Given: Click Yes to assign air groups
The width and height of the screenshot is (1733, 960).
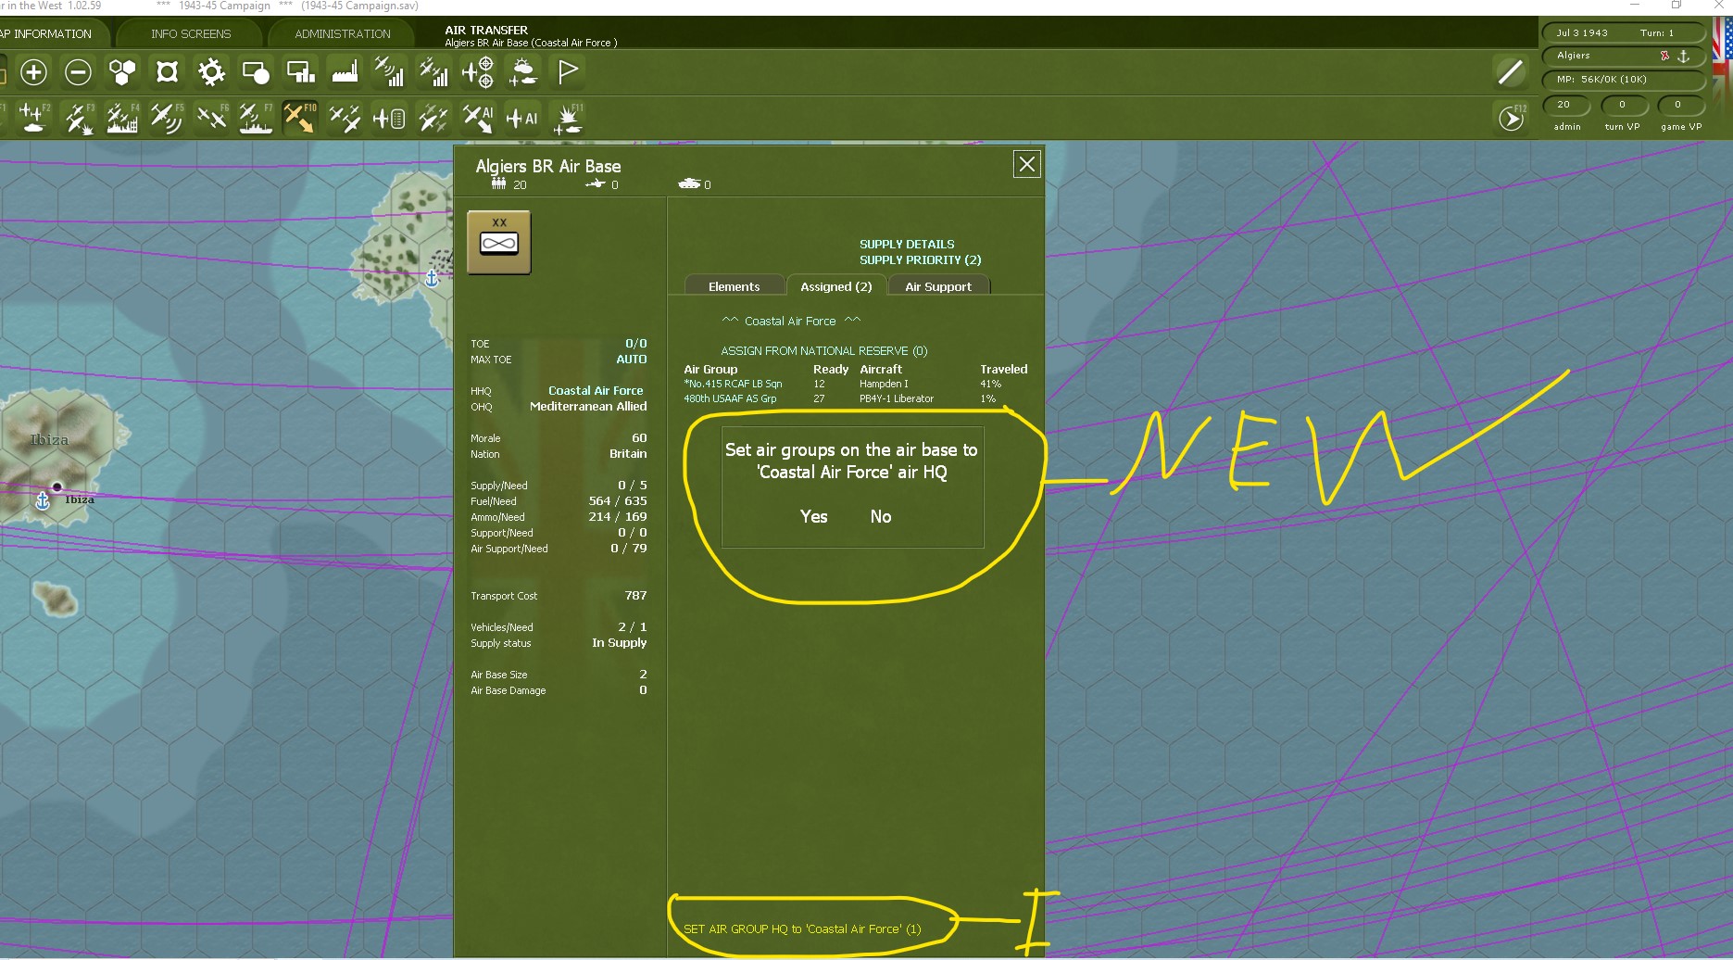Looking at the screenshot, I should [813, 516].
